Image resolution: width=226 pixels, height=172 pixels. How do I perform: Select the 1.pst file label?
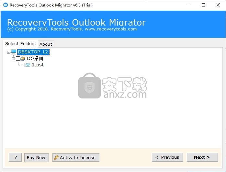pyautogui.click(x=38, y=65)
